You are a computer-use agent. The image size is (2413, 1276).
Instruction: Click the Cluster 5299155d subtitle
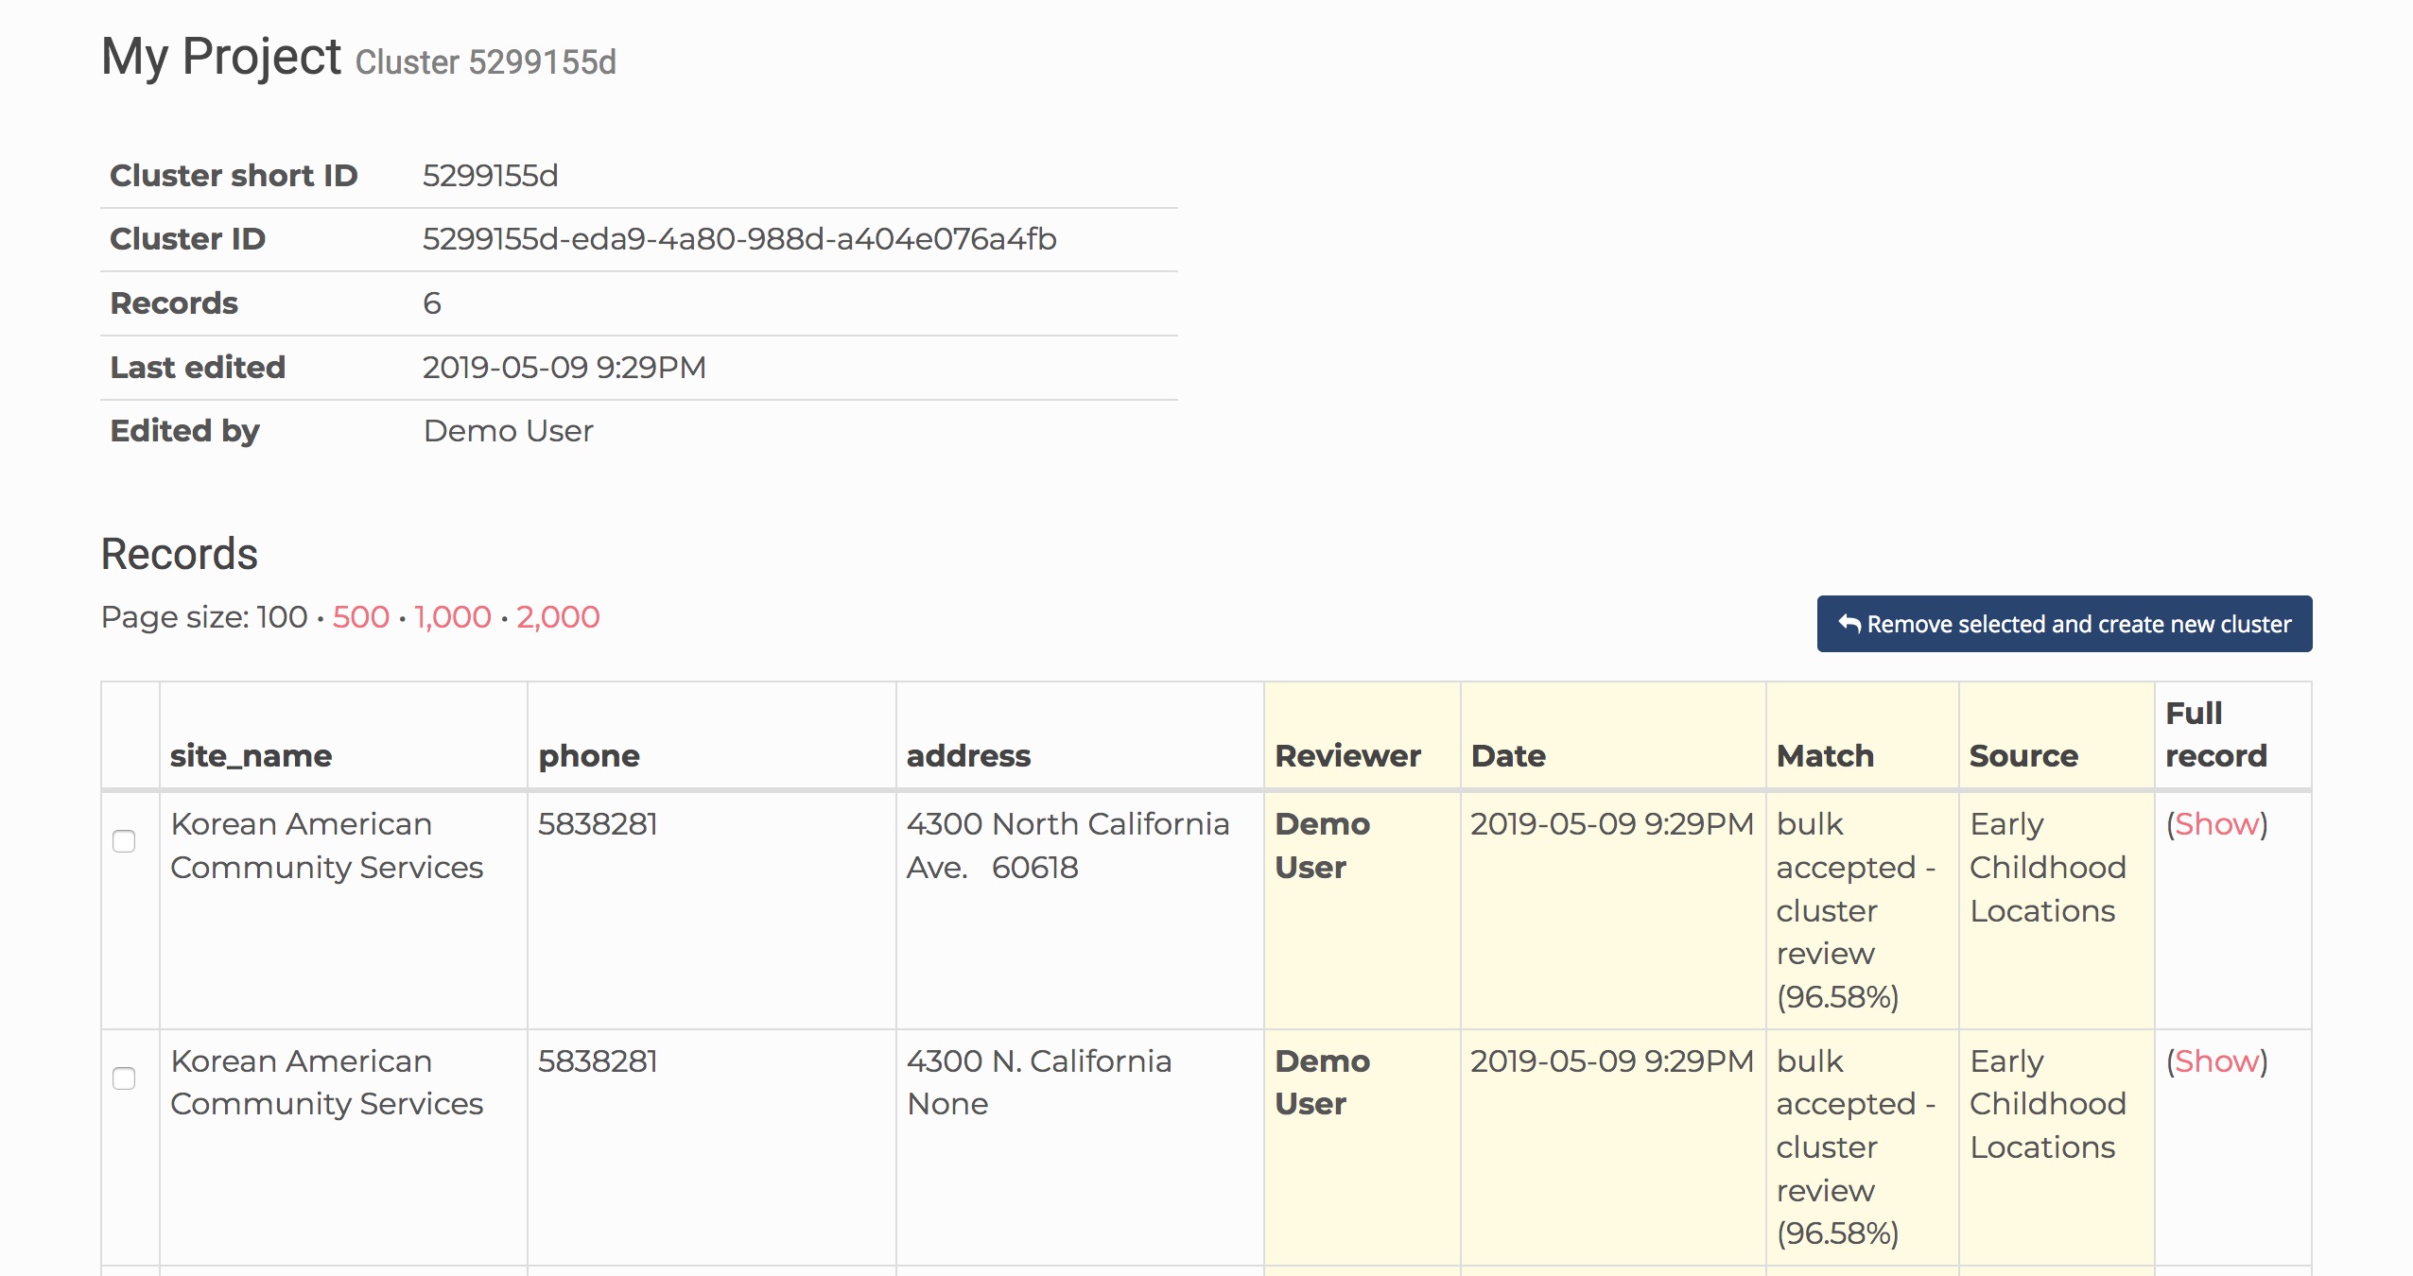click(x=486, y=62)
